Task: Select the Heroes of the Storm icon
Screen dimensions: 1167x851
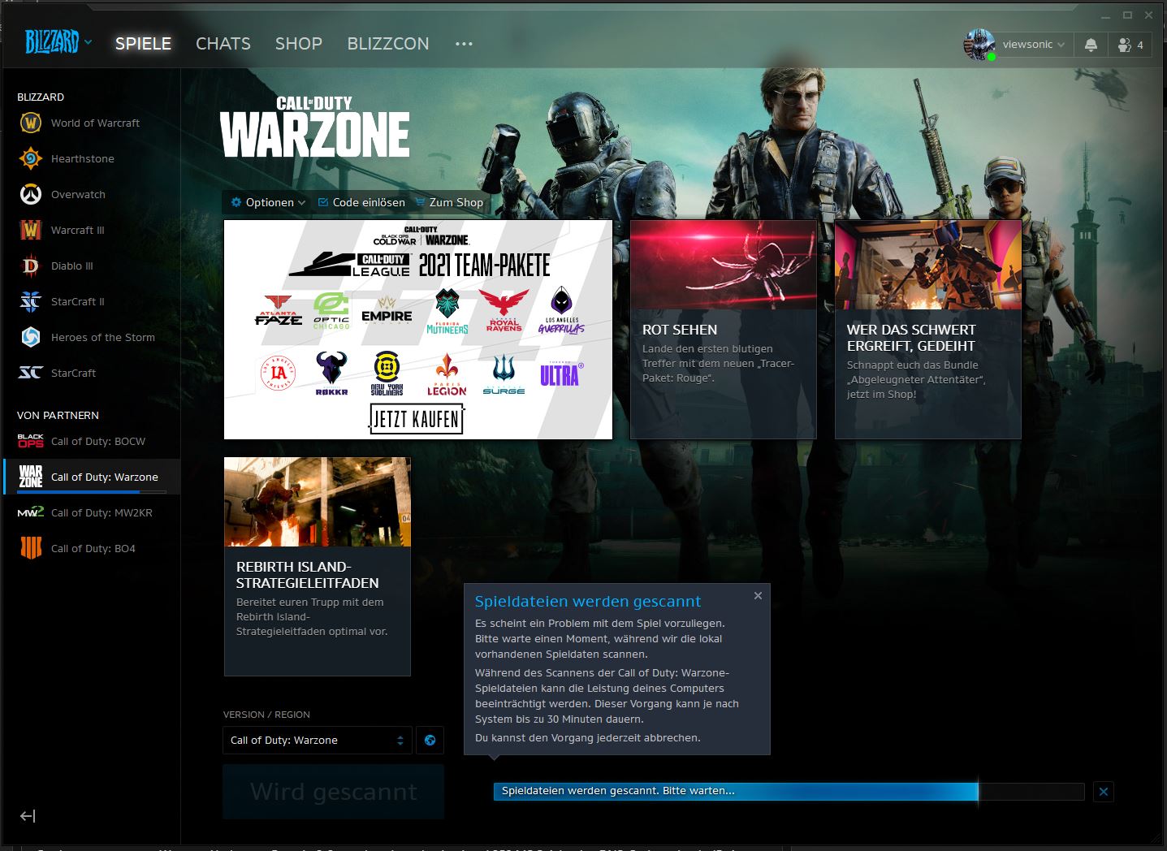Action: point(31,337)
